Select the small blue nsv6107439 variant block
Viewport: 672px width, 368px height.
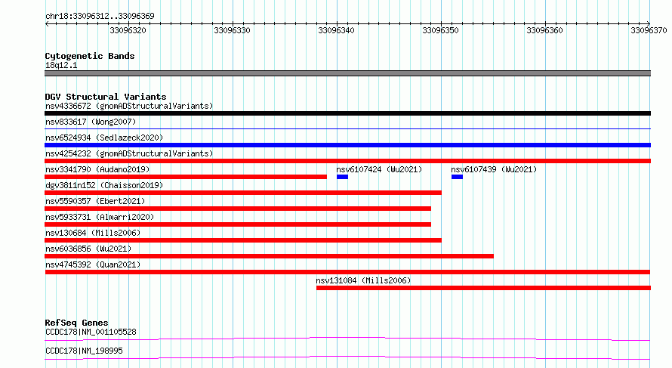pyautogui.click(x=457, y=177)
